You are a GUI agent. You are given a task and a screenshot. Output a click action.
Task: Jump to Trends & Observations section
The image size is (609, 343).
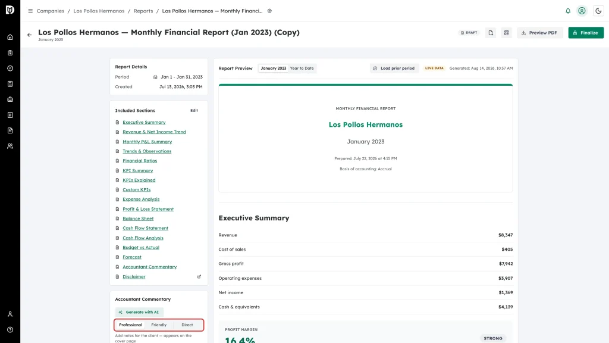click(x=147, y=151)
